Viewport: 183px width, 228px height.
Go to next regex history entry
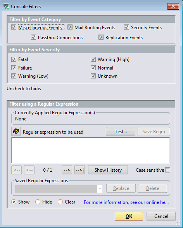[x=67, y=170]
